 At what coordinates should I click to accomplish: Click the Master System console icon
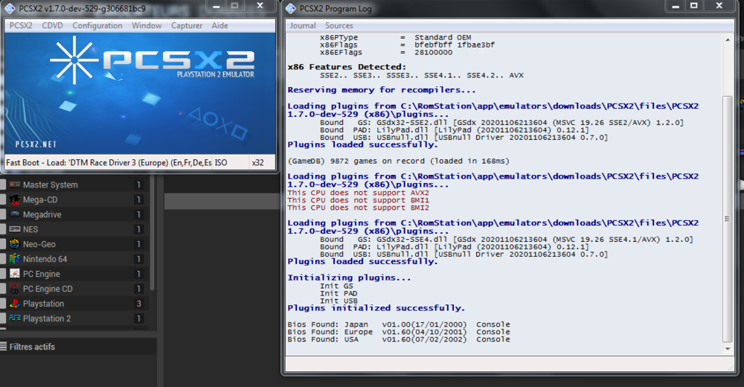click(x=15, y=185)
